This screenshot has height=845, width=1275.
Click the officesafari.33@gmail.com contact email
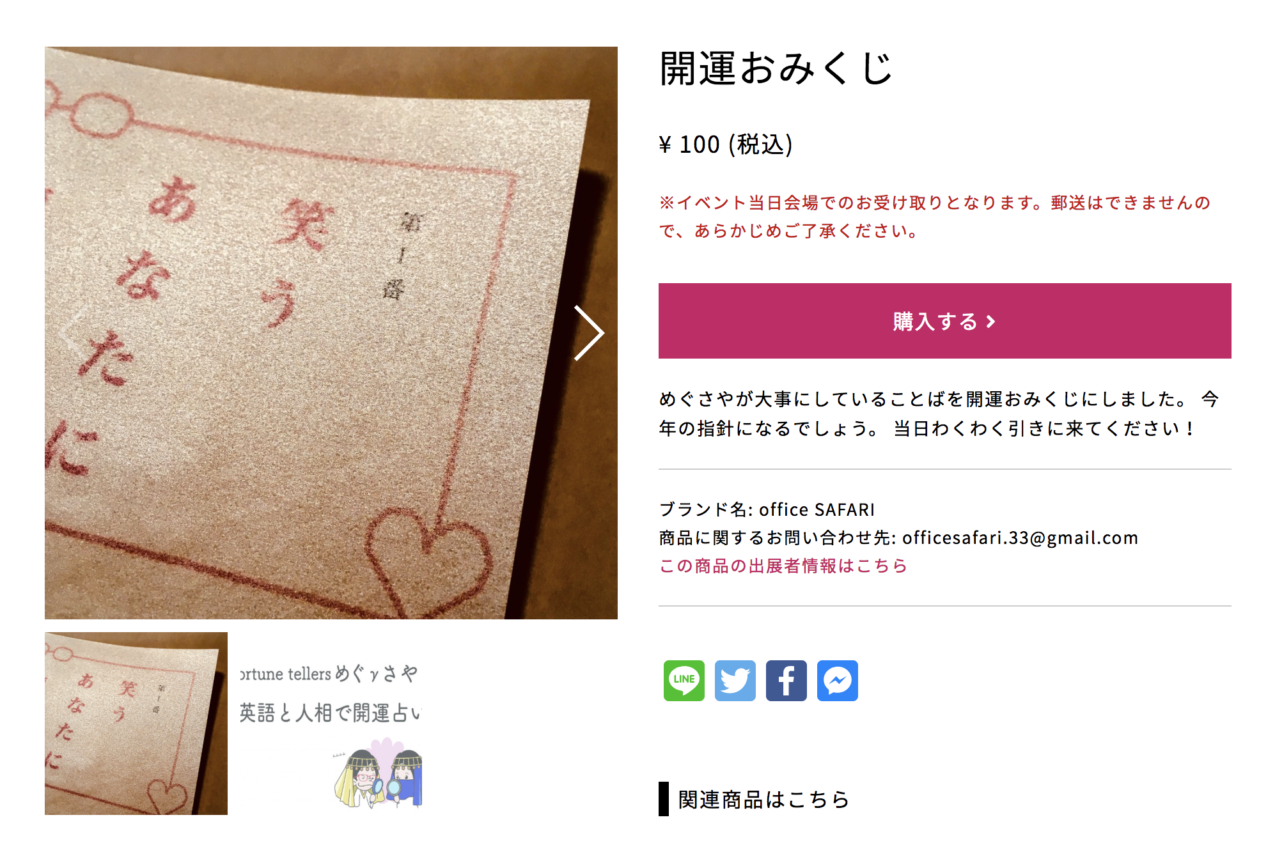(1020, 538)
